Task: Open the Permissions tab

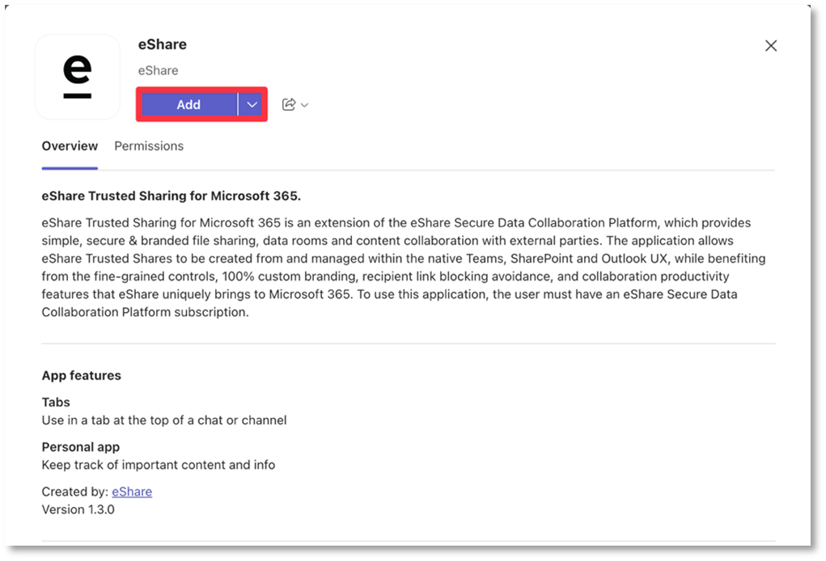Action: click(x=149, y=146)
